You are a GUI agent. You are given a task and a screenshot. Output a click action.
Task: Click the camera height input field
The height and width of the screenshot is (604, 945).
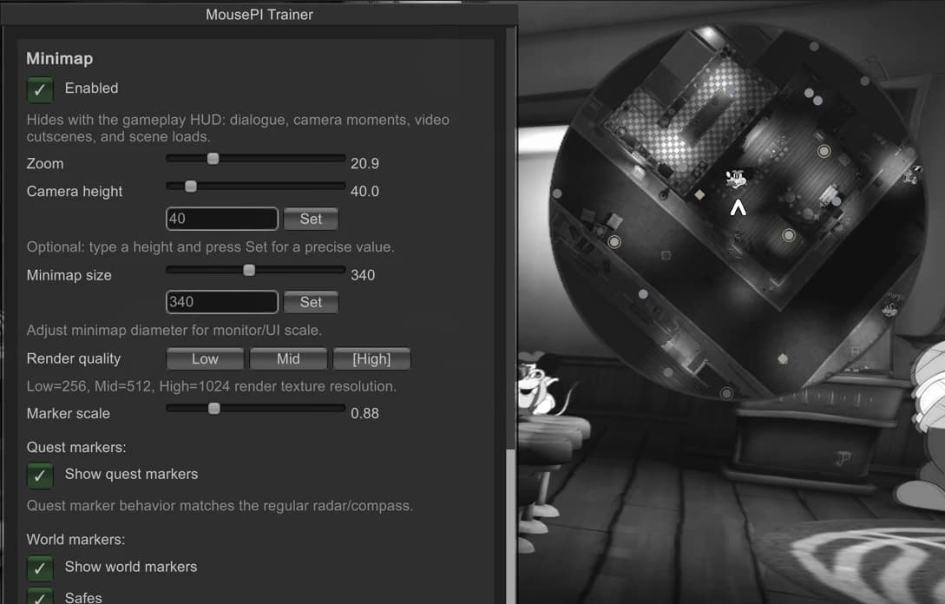pos(222,219)
